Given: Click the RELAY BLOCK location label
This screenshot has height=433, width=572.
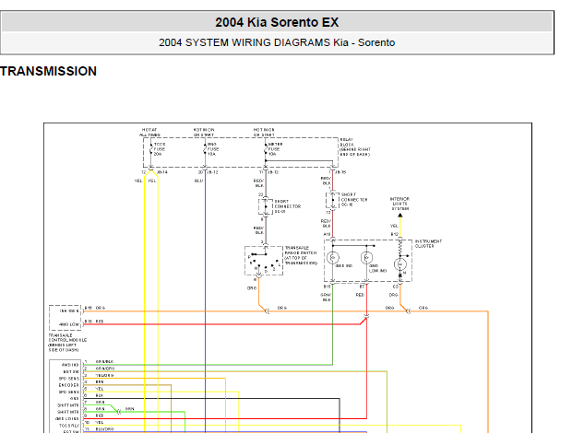Looking at the screenshot, I should point(355,147).
